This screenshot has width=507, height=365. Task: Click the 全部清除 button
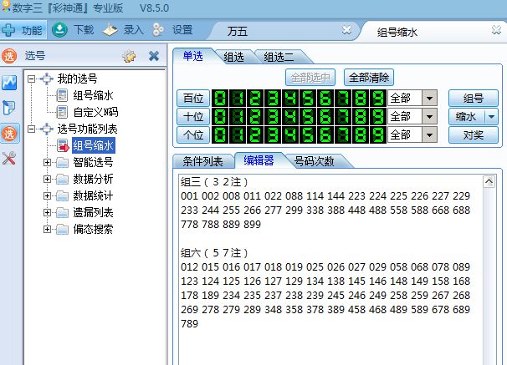point(368,78)
